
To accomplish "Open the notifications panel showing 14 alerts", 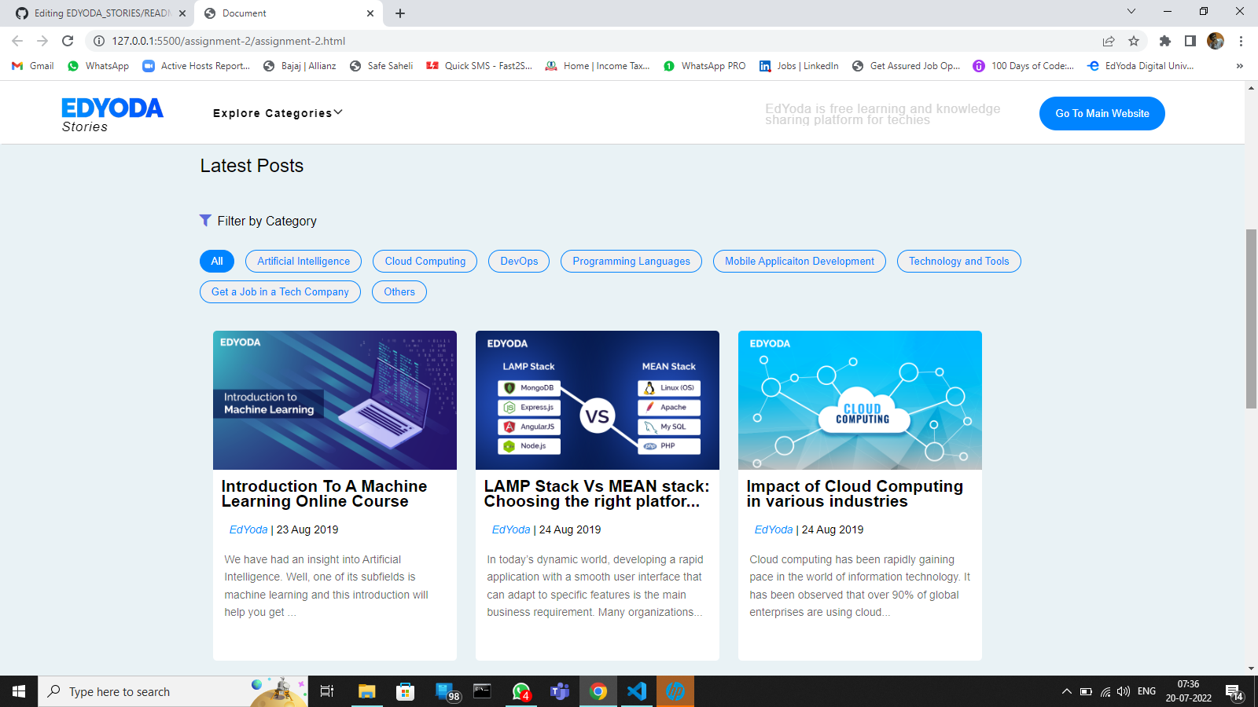I will pyautogui.click(x=1234, y=691).
